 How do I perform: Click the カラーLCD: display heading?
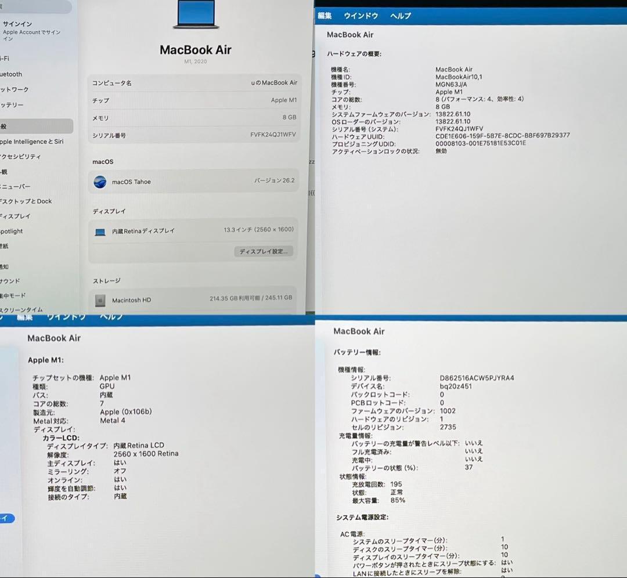click(61, 438)
